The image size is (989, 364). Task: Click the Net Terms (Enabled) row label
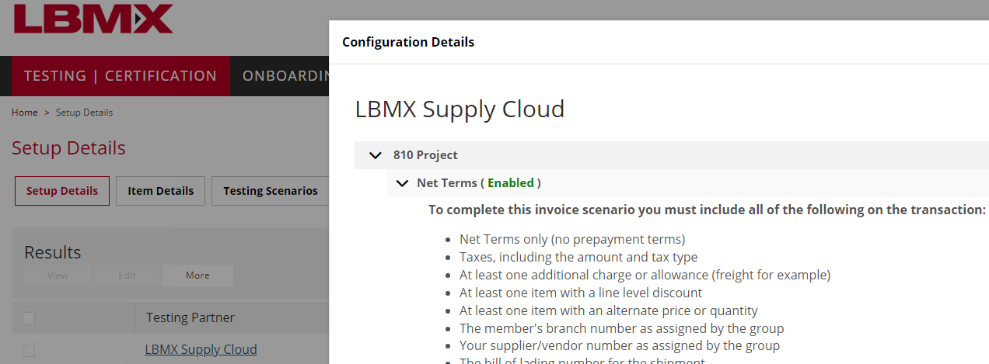[x=479, y=183]
